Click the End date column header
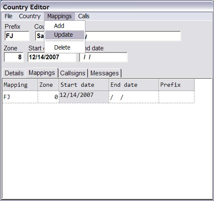This screenshot has height=201, width=214. tap(134, 85)
